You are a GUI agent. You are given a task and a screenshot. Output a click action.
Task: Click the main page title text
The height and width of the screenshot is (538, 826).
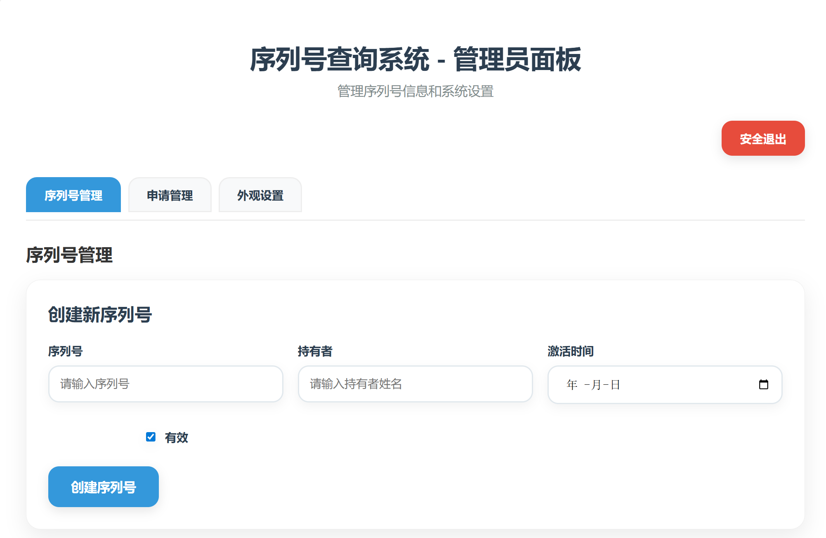[x=413, y=59]
